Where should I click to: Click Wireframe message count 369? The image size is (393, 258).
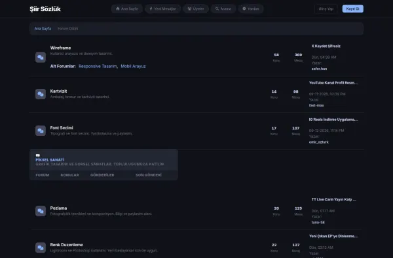pos(298,55)
